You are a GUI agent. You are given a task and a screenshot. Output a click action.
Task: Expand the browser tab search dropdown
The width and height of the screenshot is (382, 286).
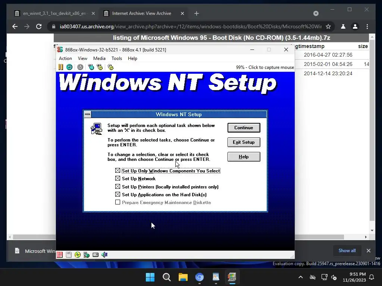316,13
